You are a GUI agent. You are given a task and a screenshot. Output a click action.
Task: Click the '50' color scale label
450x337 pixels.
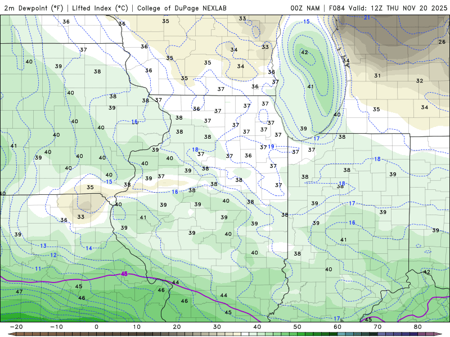point(298,327)
